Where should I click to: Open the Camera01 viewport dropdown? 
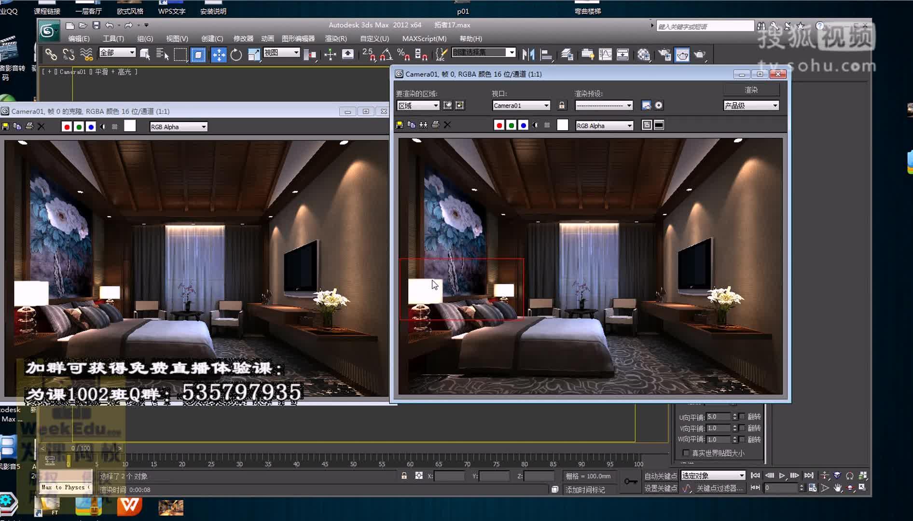click(521, 106)
